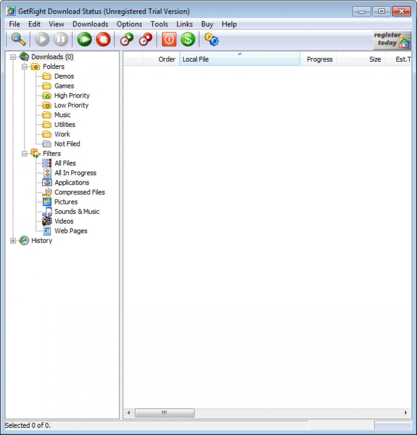
Task: Sort by the Progress column header
Action: pos(318,59)
